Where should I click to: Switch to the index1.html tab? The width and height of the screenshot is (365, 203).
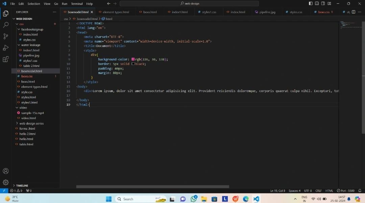pyautogui.click(x=179, y=12)
